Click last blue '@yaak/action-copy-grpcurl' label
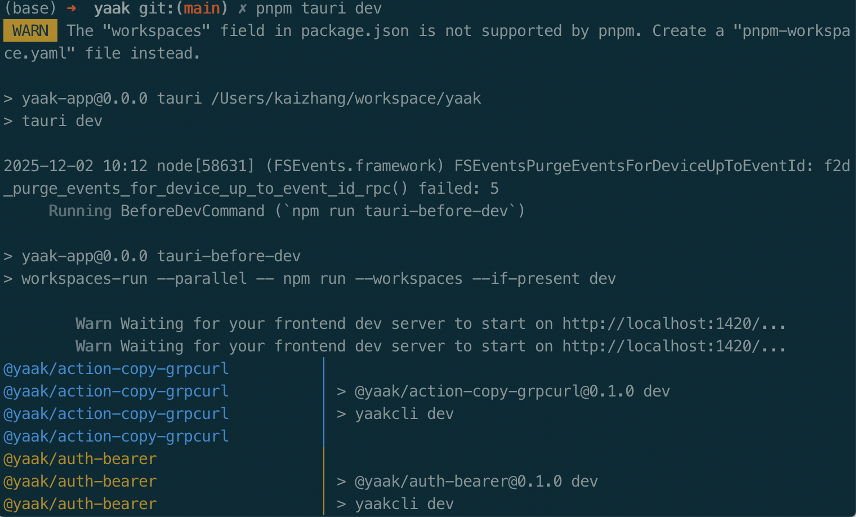This screenshot has width=856, height=517. [x=116, y=436]
